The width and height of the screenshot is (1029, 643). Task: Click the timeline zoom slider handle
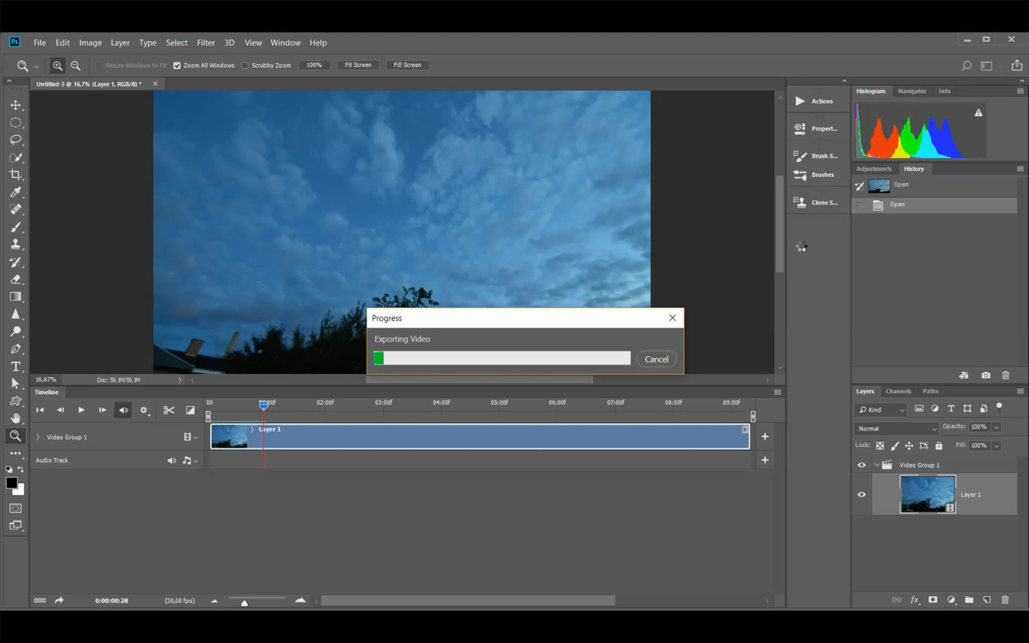(x=244, y=603)
